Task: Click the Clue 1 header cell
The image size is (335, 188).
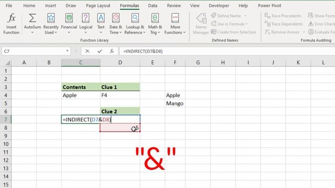Action: (x=120, y=87)
